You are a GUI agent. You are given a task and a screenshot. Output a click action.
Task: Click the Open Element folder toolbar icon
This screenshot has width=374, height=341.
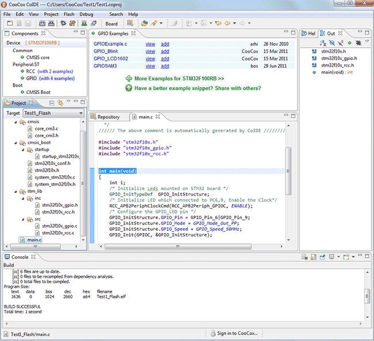144,23
